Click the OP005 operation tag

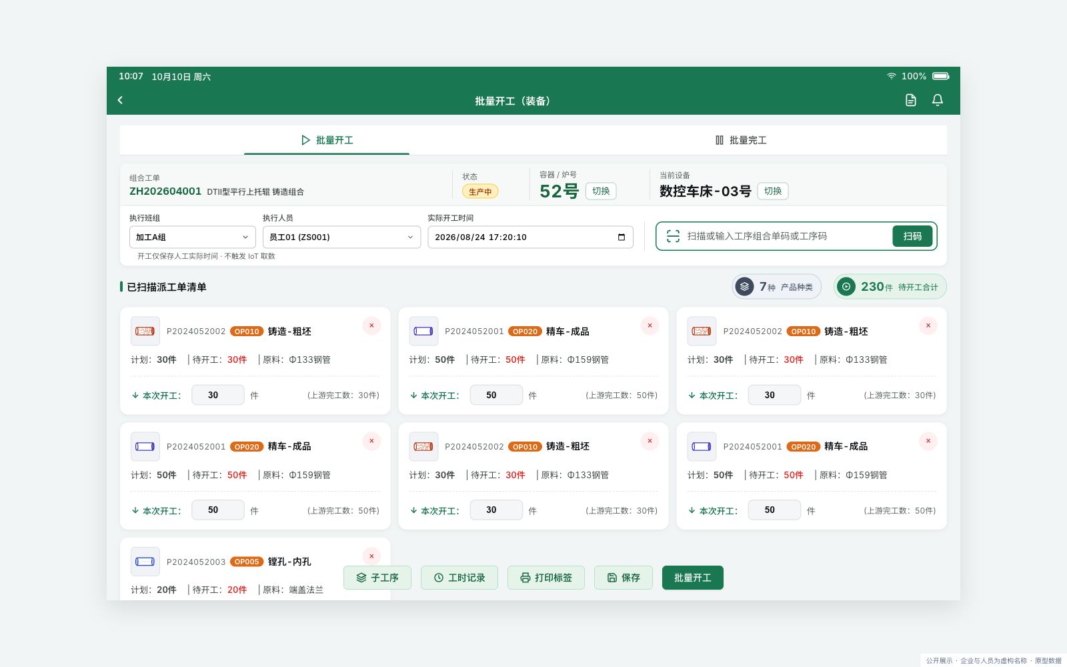coord(247,562)
